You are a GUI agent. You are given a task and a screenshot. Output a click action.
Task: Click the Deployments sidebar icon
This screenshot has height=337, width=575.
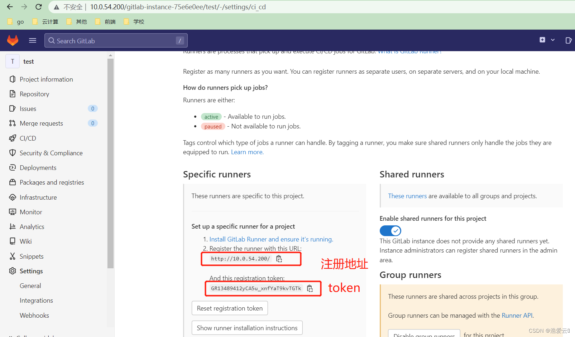point(13,167)
